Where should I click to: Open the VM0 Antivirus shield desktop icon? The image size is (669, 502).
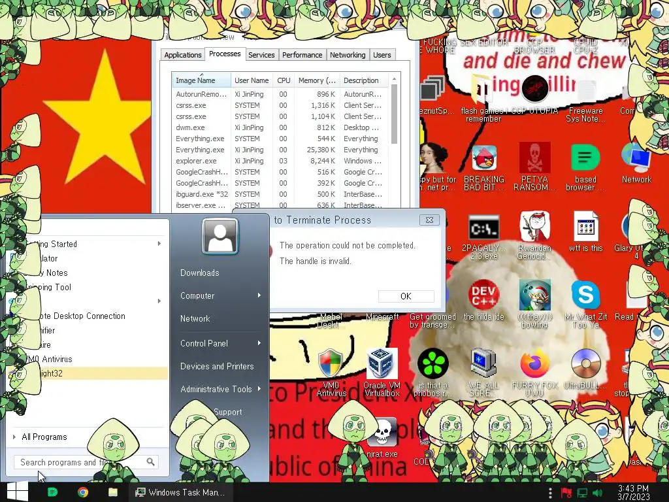click(331, 363)
